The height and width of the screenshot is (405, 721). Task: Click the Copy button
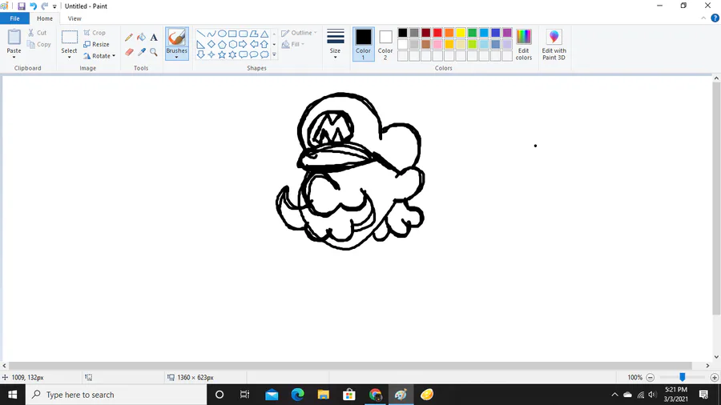click(38, 45)
